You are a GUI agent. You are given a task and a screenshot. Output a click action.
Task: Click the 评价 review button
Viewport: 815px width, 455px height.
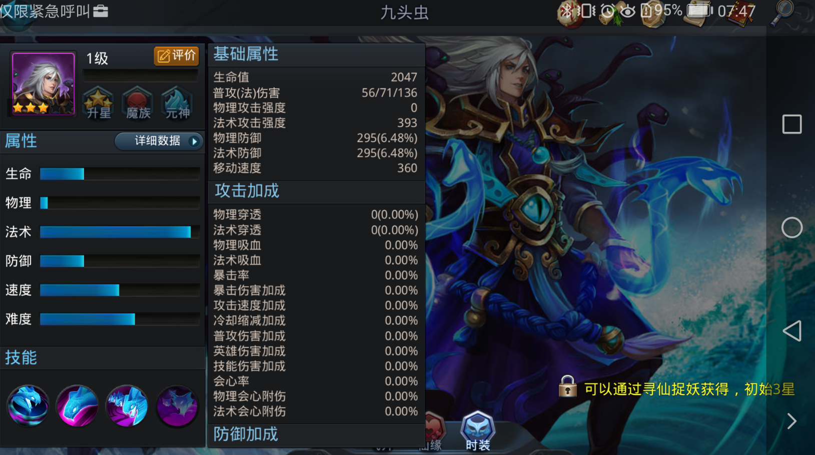click(176, 56)
